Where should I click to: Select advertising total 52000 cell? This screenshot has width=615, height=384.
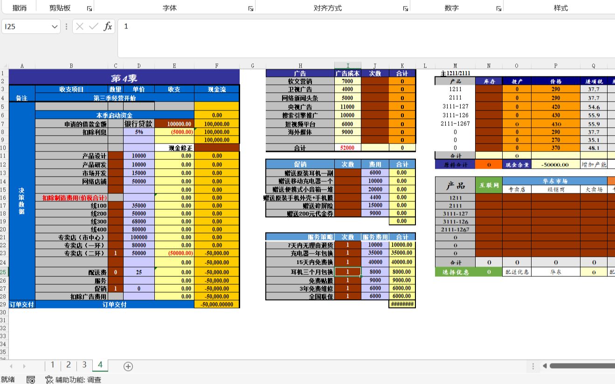[x=347, y=148]
